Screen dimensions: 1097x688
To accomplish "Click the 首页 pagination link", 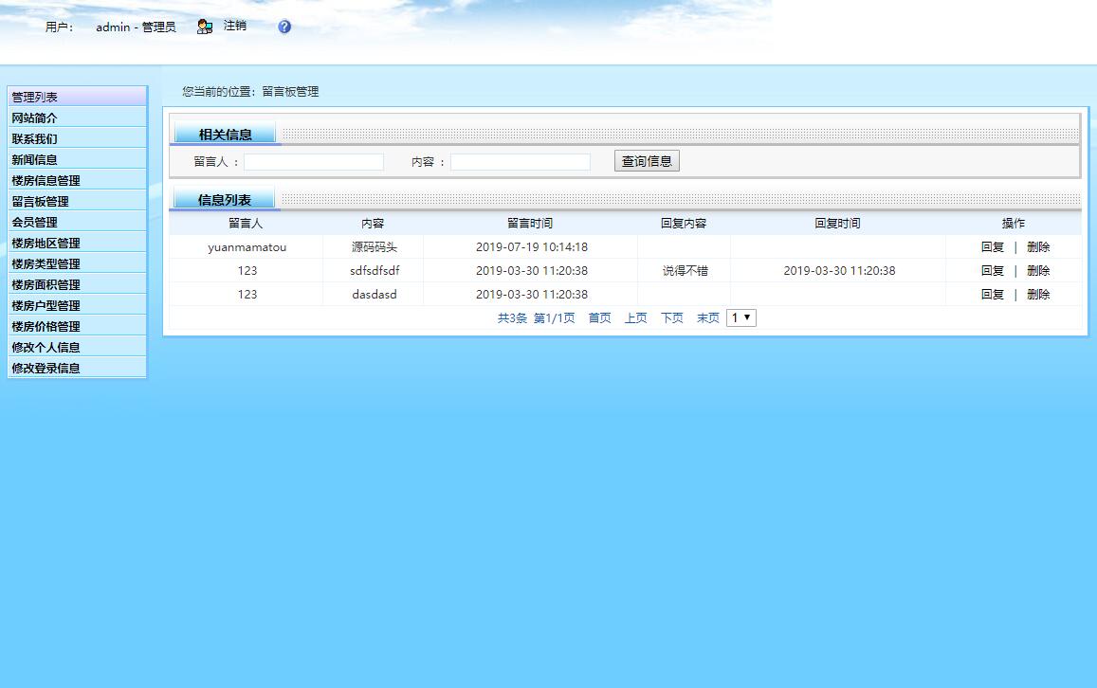I will 599,317.
